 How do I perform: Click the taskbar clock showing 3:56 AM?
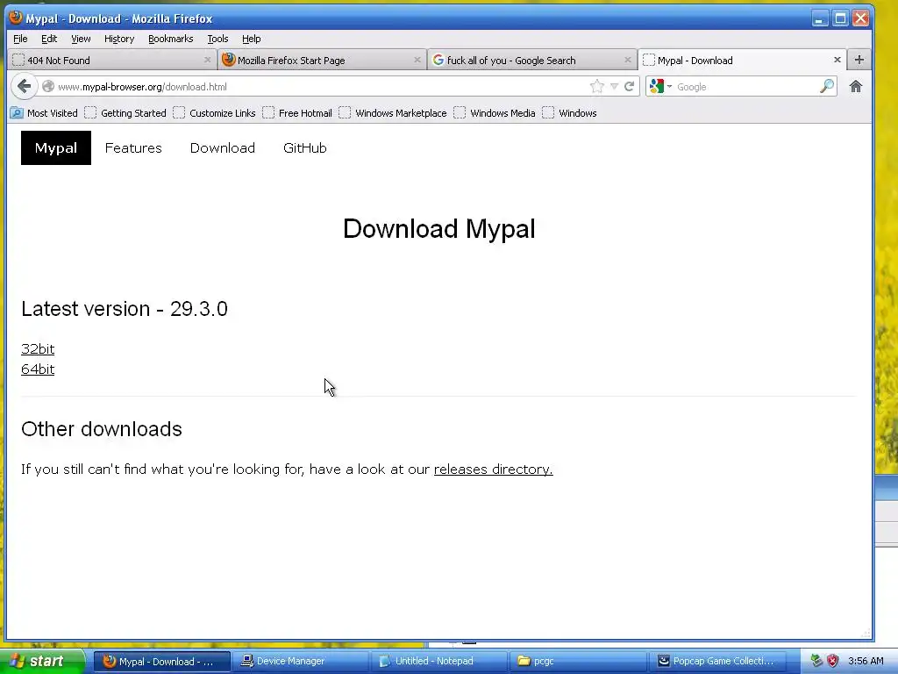tap(866, 661)
